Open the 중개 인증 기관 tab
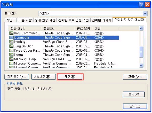152x113 pixels. coord(45,20)
